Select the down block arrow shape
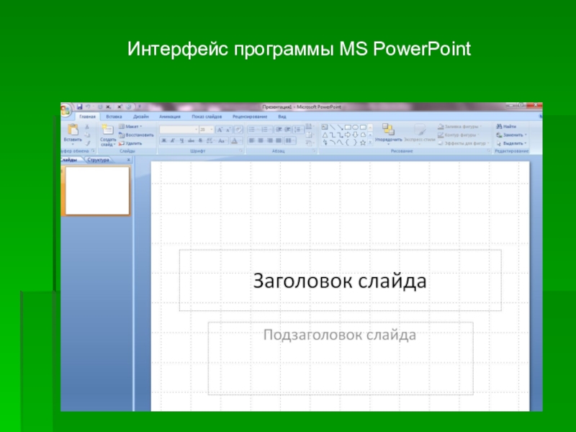This screenshot has height=432, width=576. [x=355, y=135]
